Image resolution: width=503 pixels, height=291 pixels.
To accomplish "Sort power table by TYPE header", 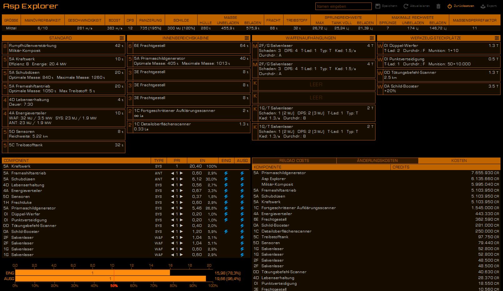I will (x=159, y=161).
